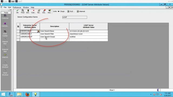Click the visual assist icon in USRSRCHBAS cell

[38, 32]
